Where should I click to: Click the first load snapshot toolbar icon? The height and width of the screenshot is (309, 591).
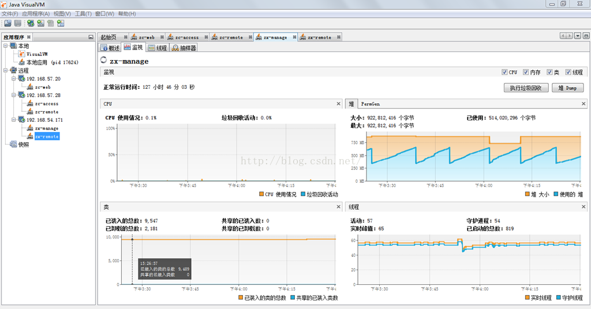click(8, 23)
